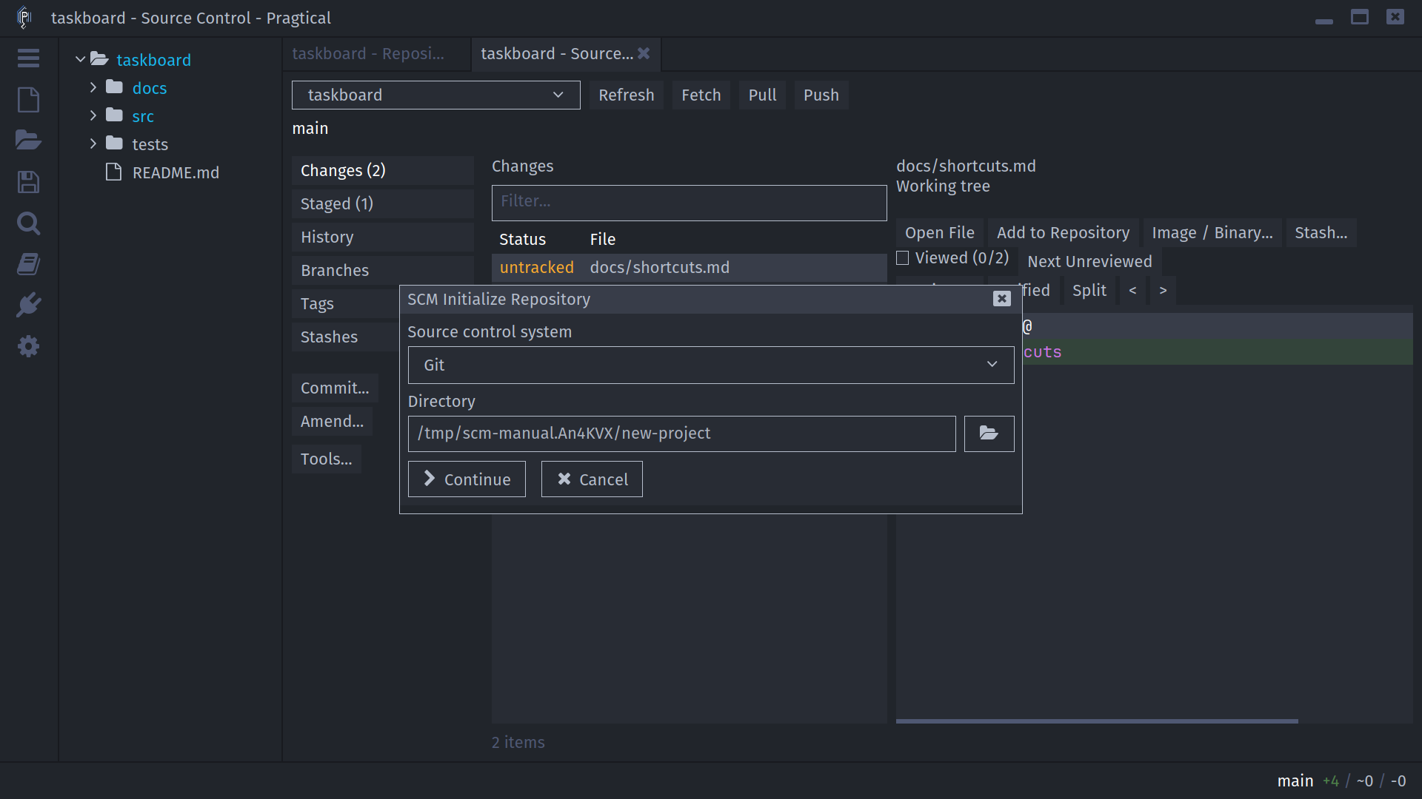Collapse the taskboard root folder
The width and height of the screenshot is (1422, 799).
click(x=80, y=59)
